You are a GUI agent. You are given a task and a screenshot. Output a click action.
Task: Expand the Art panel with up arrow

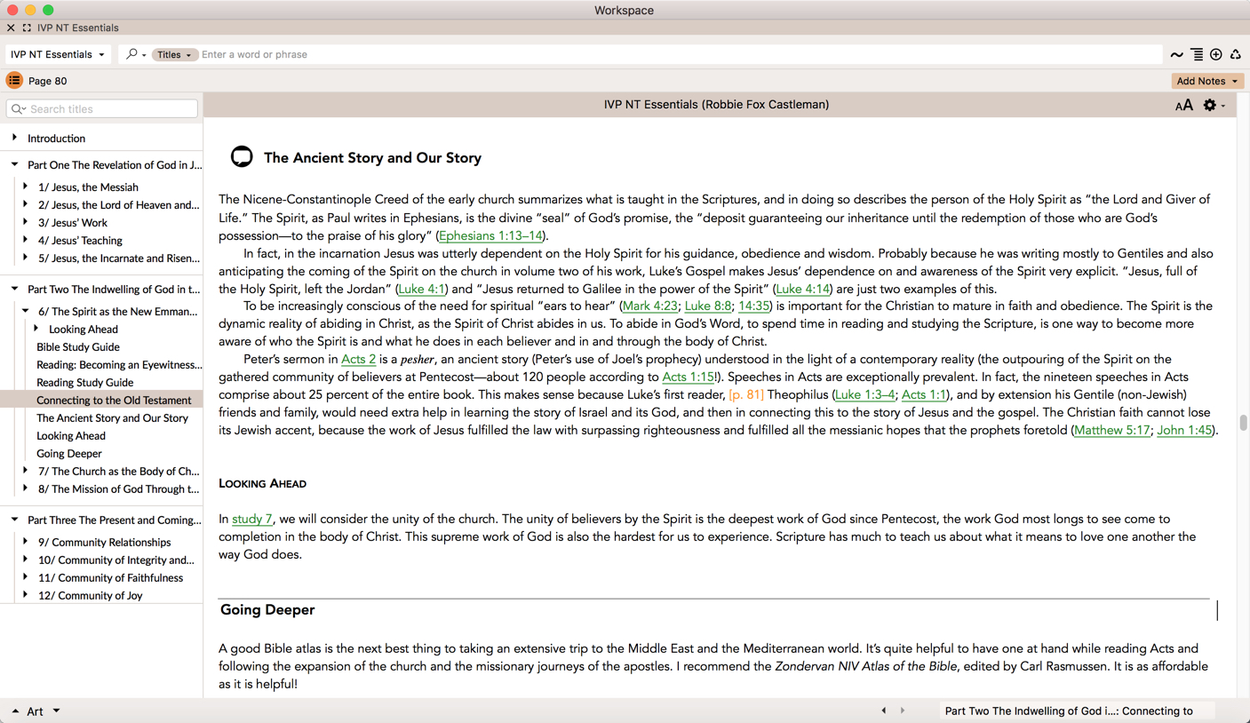pyautogui.click(x=15, y=711)
